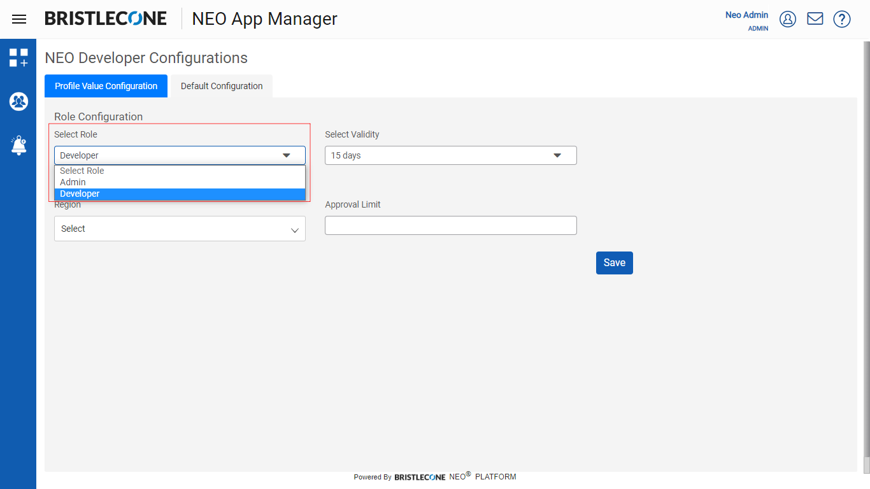Screen dimensions: 870x489
Task: Click the Role Configuration section label
Action: [x=98, y=117]
